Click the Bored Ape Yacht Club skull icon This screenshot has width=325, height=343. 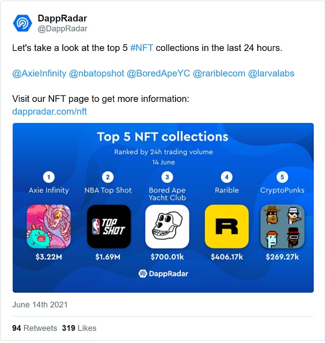point(167,226)
